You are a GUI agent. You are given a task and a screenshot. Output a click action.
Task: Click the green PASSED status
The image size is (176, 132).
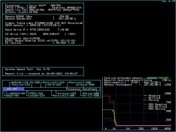(163, 78)
